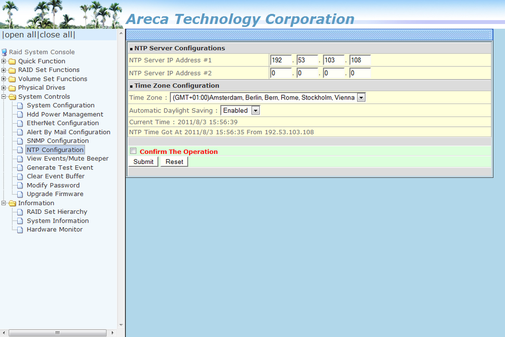
Task: Click the horizontal scrollbar right arrow
Action: coord(112,332)
